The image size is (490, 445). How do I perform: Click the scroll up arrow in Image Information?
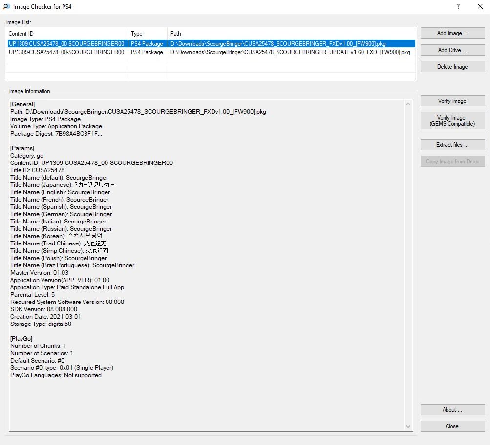coord(409,104)
